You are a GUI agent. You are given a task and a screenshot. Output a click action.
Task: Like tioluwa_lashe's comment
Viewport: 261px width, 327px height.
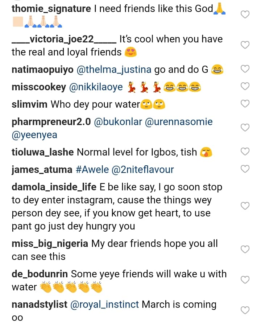click(x=245, y=152)
